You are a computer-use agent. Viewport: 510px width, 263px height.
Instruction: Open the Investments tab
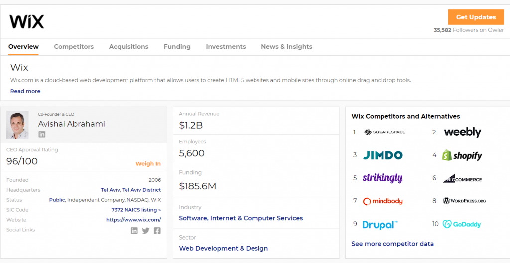[226, 47]
